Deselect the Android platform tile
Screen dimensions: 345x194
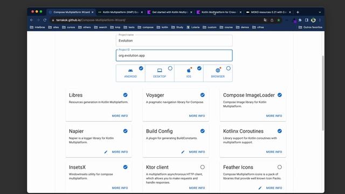coord(130,73)
